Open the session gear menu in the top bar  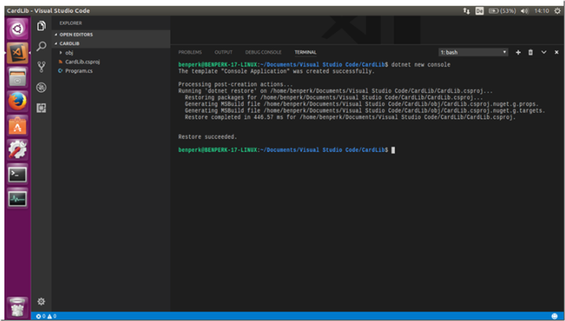pos(557,11)
